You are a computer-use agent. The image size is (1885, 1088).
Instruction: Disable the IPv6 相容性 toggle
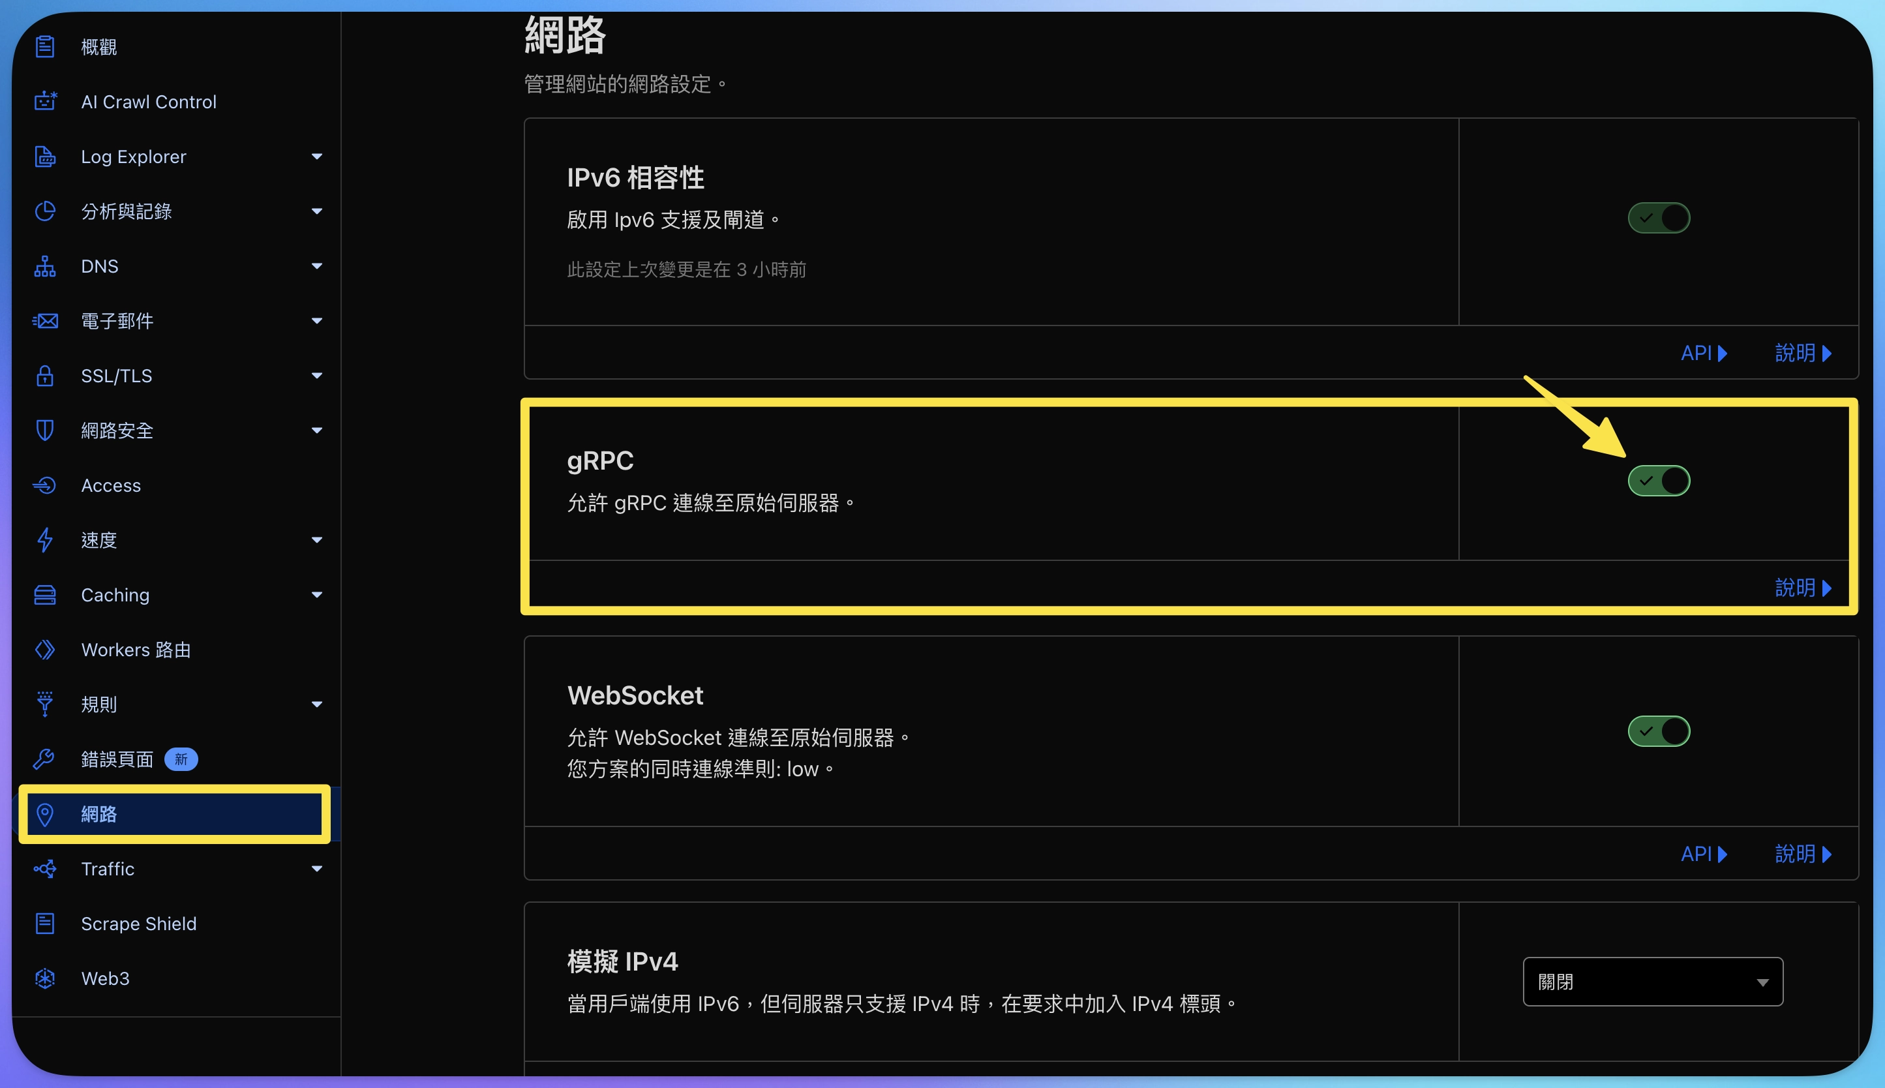point(1659,219)
